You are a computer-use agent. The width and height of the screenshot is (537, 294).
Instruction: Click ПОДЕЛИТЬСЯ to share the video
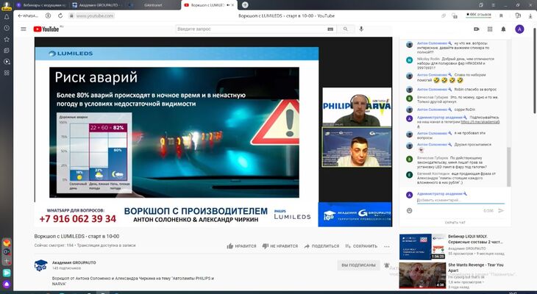click(321, 246)
